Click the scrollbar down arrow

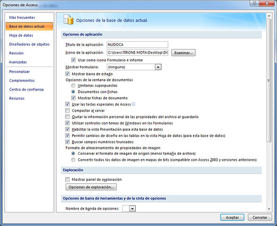pos(269,209)
